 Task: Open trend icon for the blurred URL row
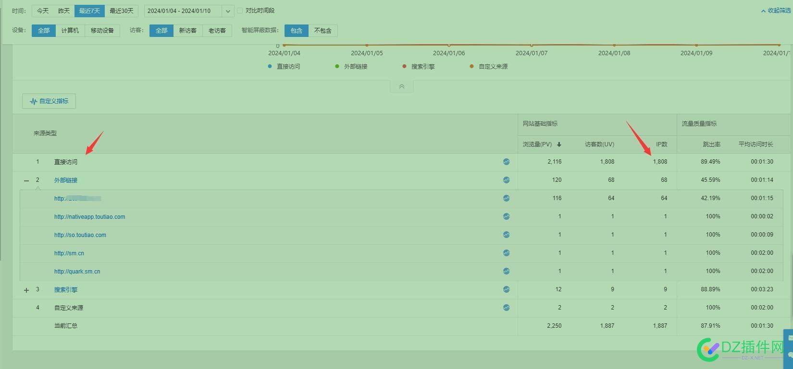point(506,198)
